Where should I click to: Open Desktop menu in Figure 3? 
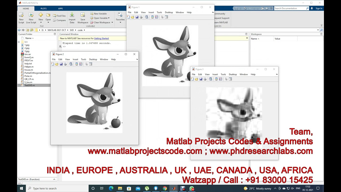(233, 74)
